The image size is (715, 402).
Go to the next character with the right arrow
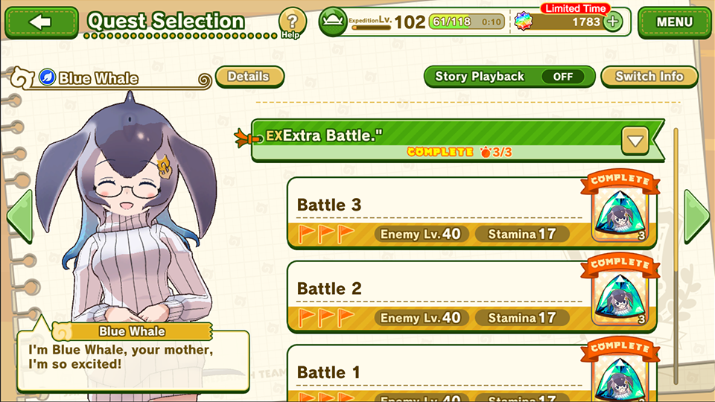pos(697,217)
